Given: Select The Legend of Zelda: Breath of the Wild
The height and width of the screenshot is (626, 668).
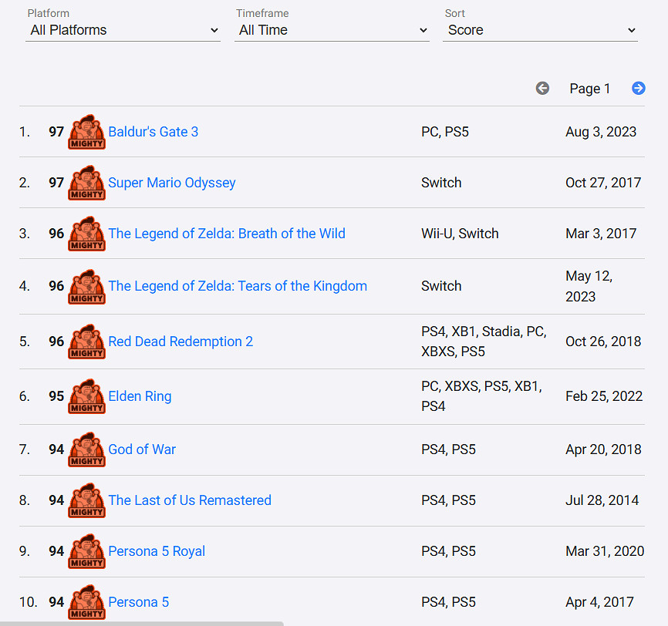Looking at the screenshot, I should click(x=227, y=234).
